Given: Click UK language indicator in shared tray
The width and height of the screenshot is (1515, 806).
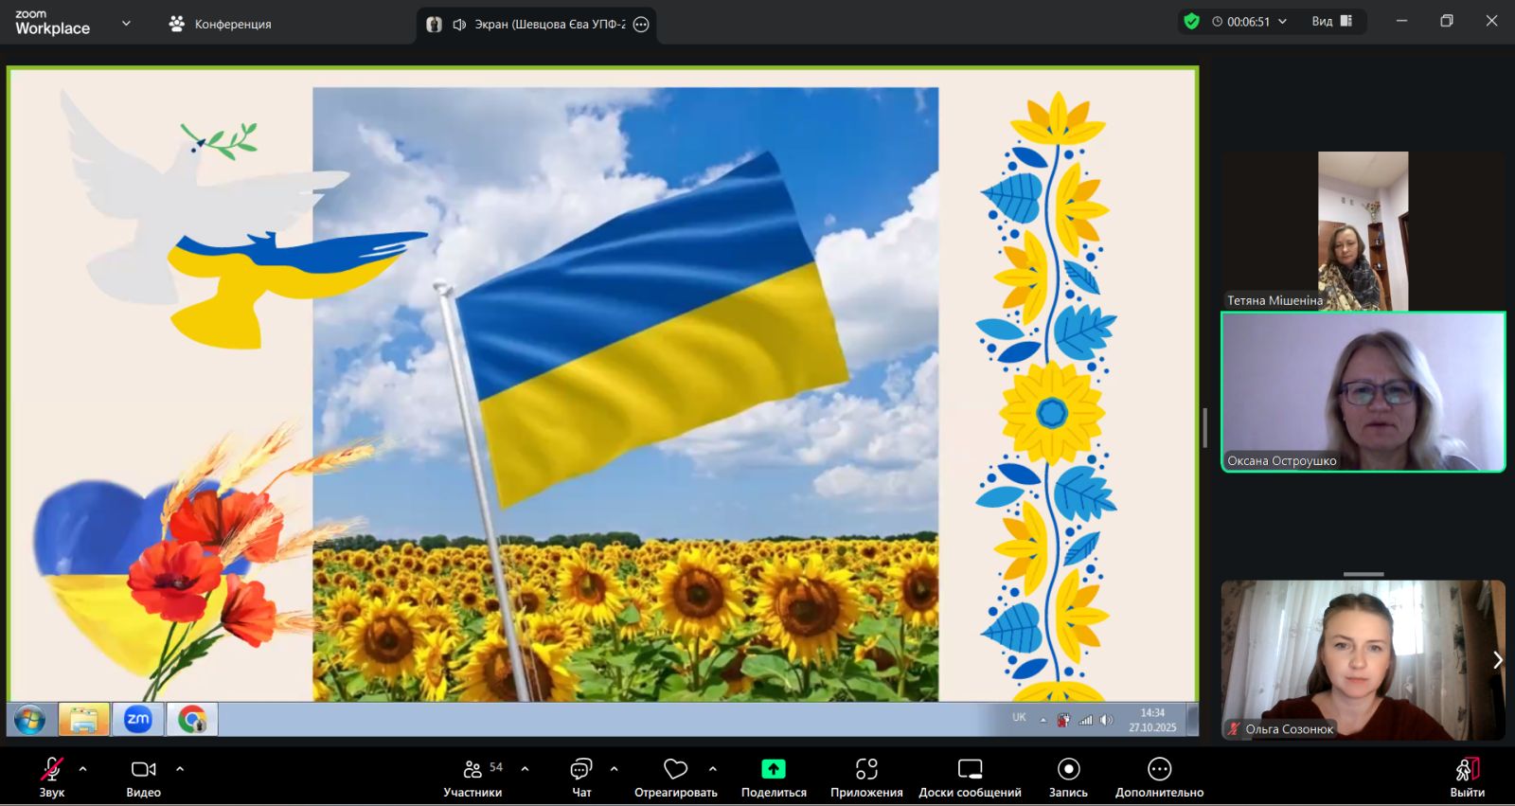Looking at the screenshot, I should (1019, 718).
